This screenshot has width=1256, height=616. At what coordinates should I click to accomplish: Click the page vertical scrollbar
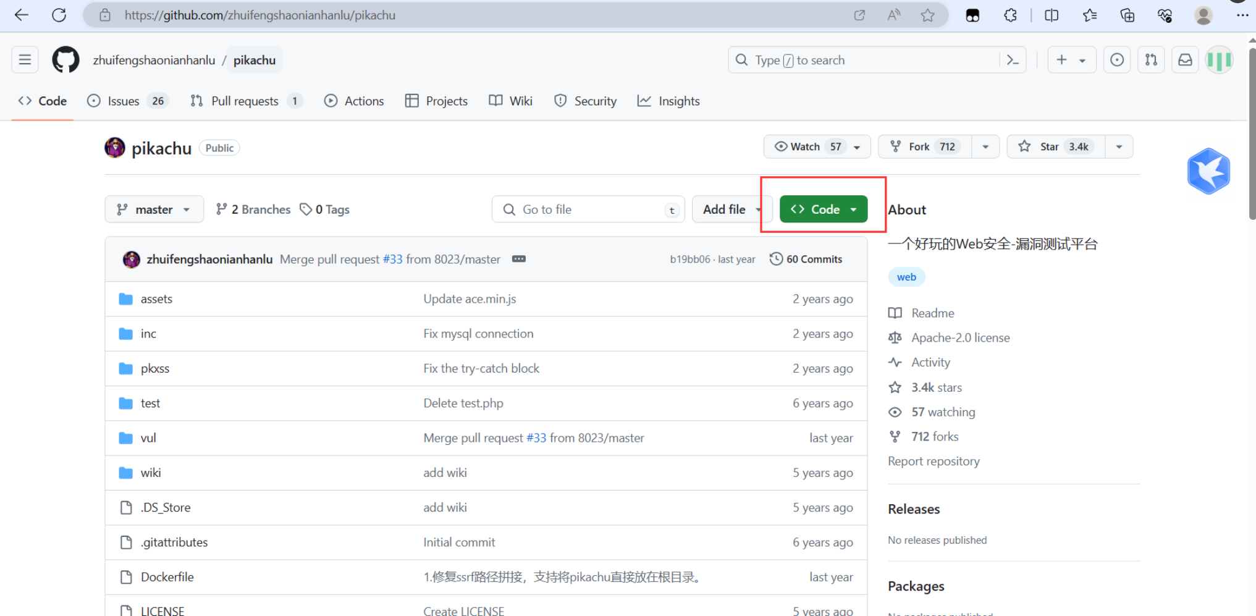(x=1252, y=133)
